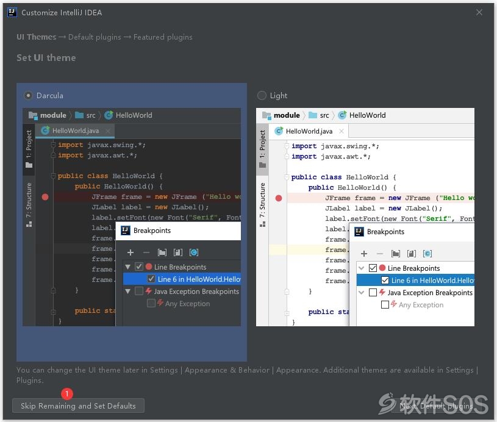Toggle Line 6 in HelloWorld checkbox, Darcula preview
Screen dimensions: 497x422
click(151, 279)
